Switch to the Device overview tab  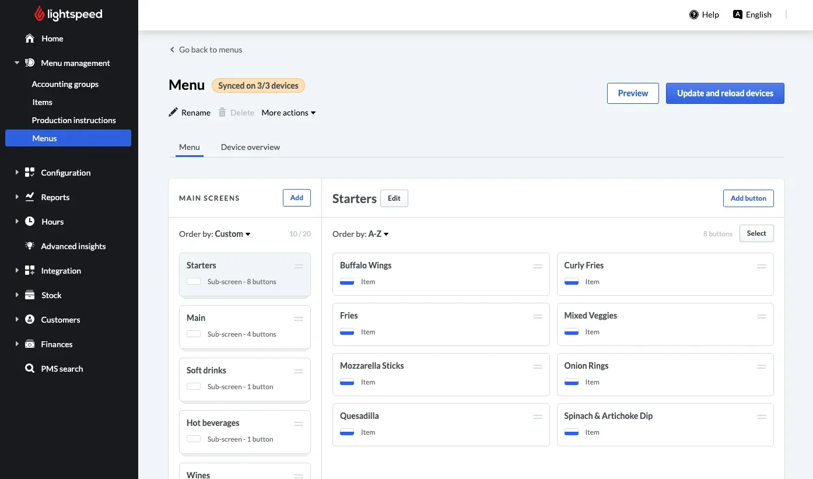pos(250,147)
